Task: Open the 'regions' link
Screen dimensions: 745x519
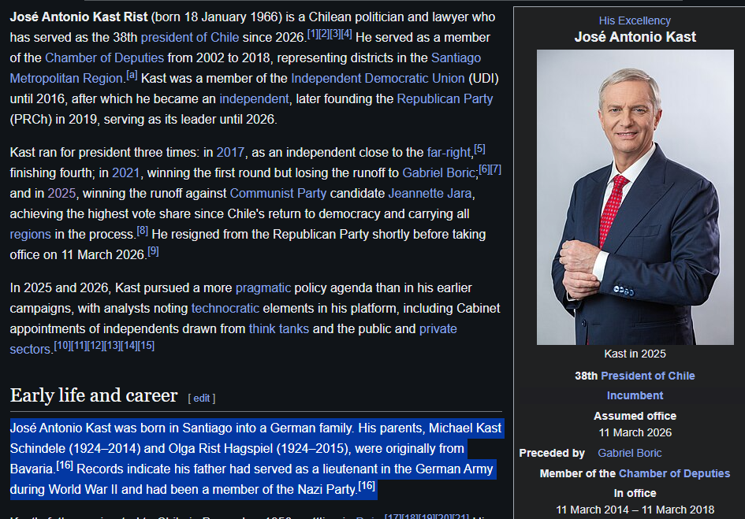Action: click(31, 234)
